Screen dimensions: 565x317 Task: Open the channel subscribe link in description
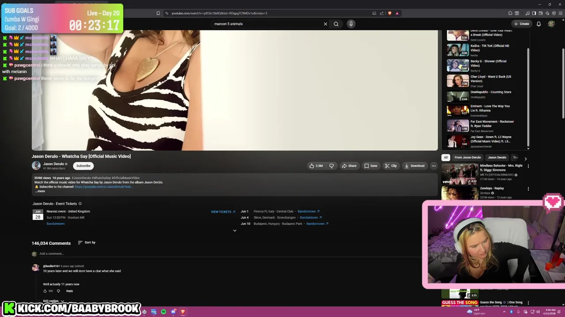(x=103, y=187)
